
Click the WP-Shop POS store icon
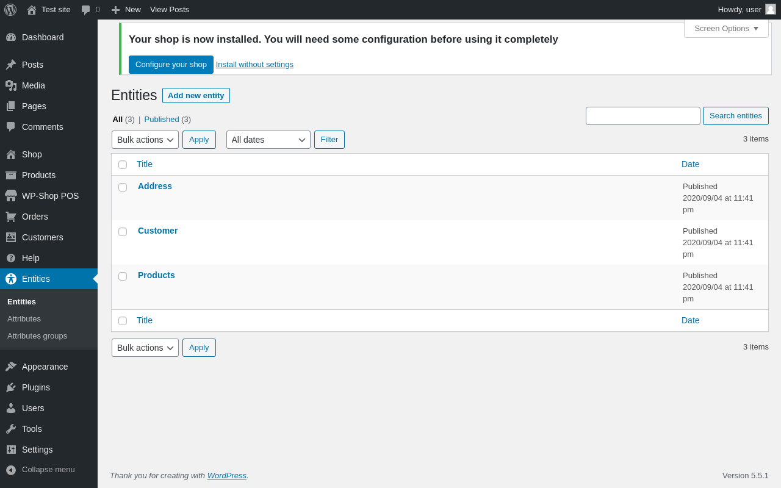point(11,196)
